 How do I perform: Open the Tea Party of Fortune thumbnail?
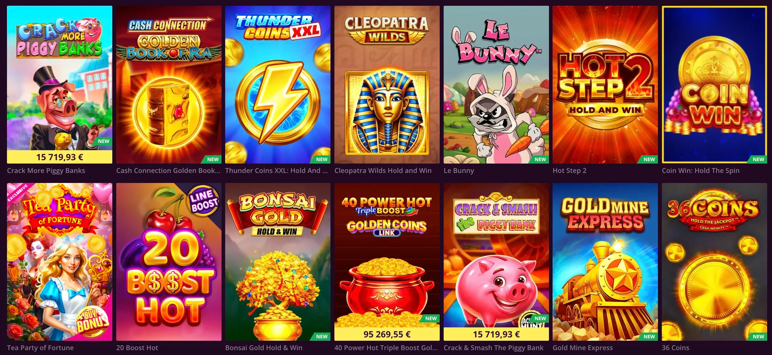[x=59, y=262]
